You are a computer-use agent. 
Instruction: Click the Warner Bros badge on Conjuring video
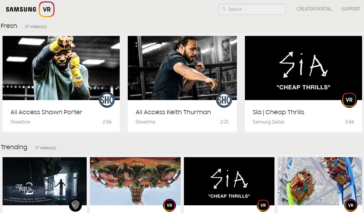click(x=75, y=205)
